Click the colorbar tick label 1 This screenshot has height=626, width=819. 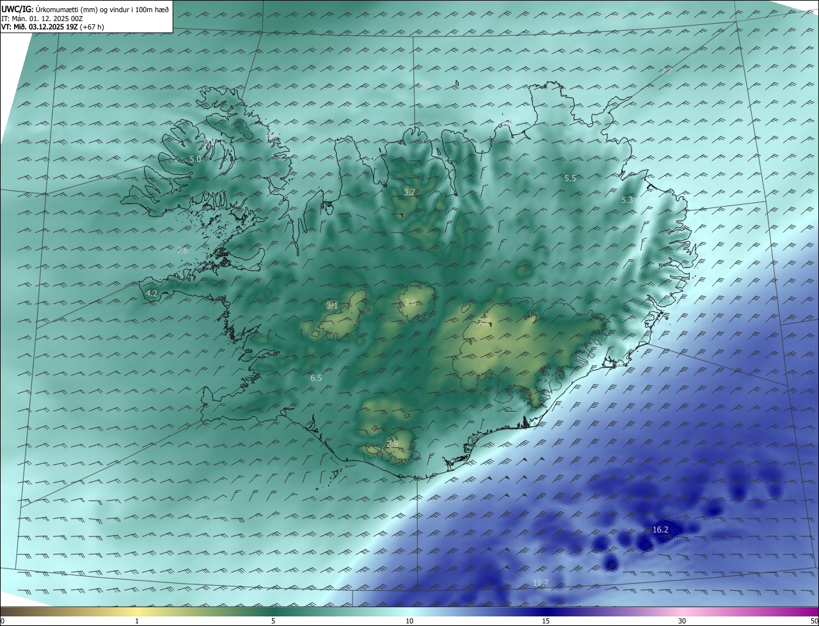pos(137,621)
